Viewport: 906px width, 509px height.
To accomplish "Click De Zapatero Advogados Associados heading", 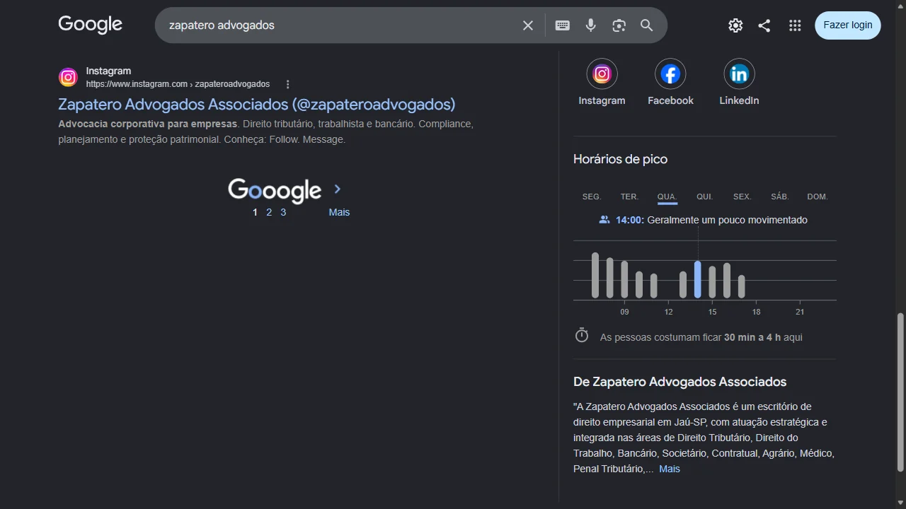I will click(x=679, y=382).
